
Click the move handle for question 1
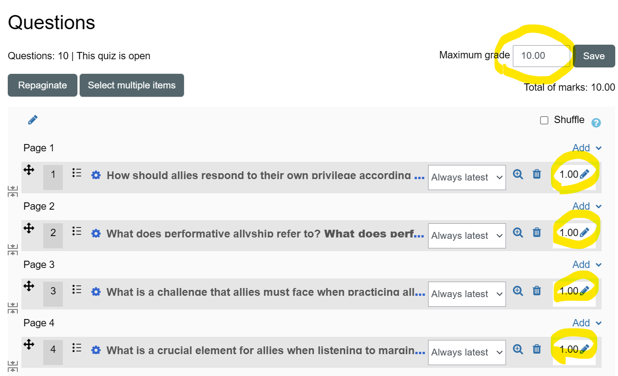tap(29, 170)
